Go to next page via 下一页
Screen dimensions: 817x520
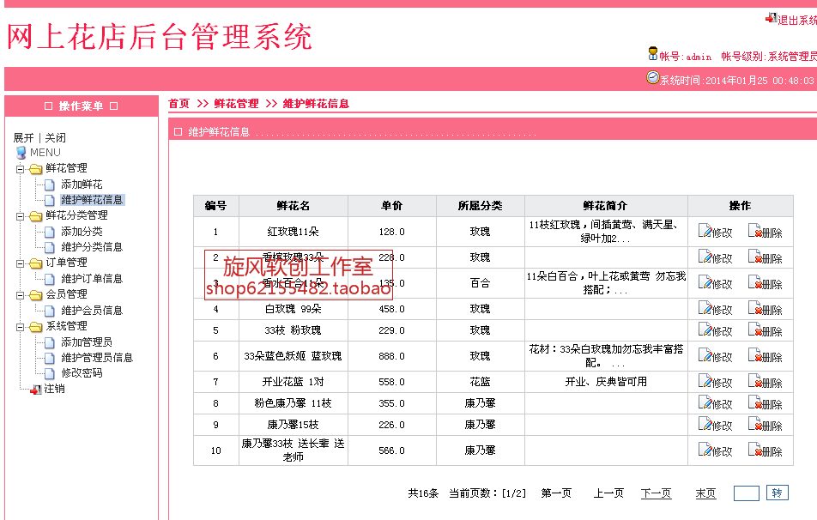click(x=657, y=493)
